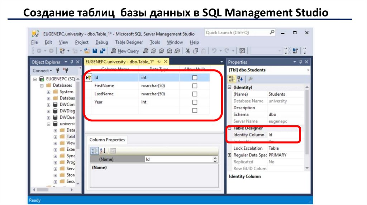Click the FirstName column name cell
The height and width of the screenshot is (205, 367).
tap(115, 86)
